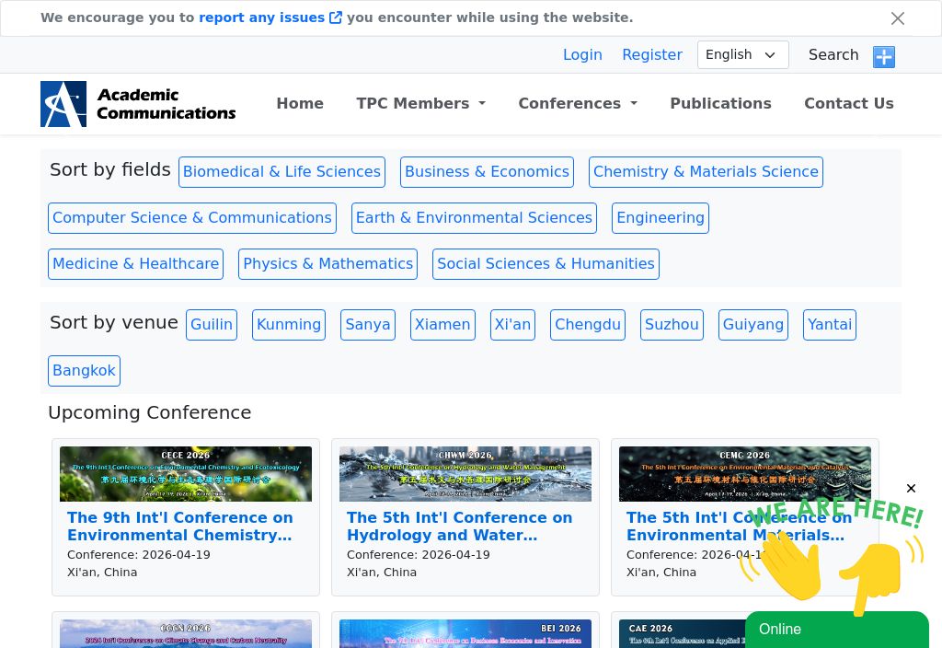The image size is (942, 648).
Task: Expand the Conferences dropdown menu
Action: (x=577, y=103)
